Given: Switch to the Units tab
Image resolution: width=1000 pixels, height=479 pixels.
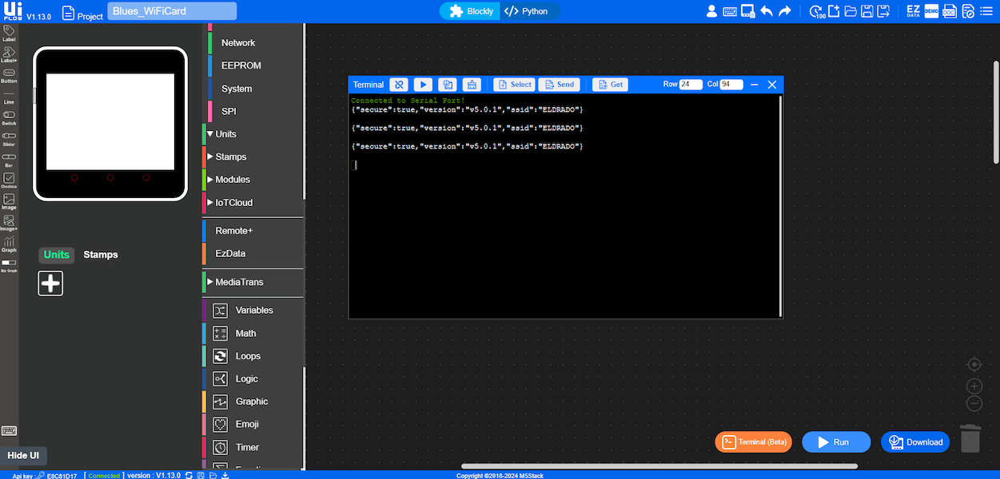Looking at the screenshot, I should [57, 255].
